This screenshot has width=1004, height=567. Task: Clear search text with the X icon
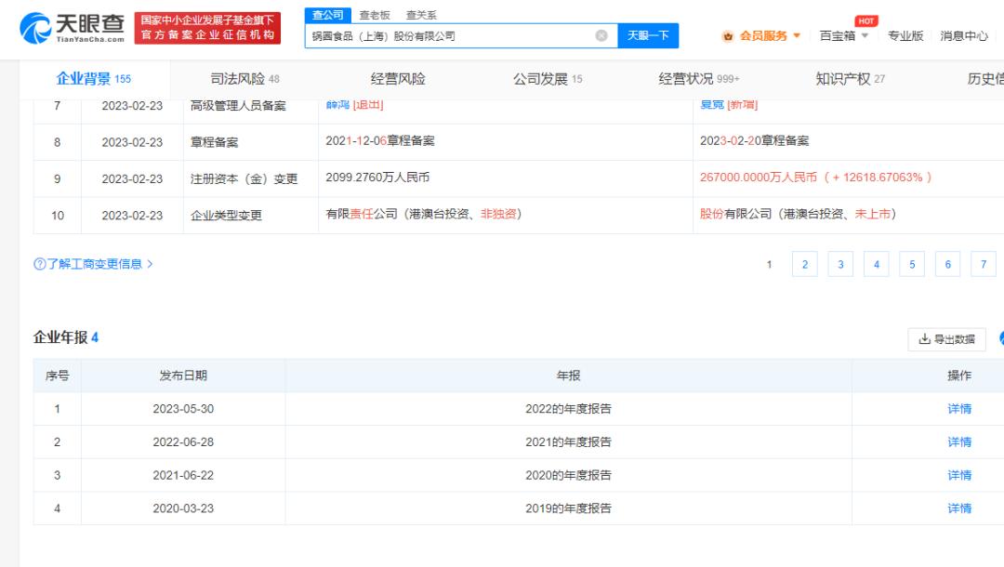click(601, 35)
